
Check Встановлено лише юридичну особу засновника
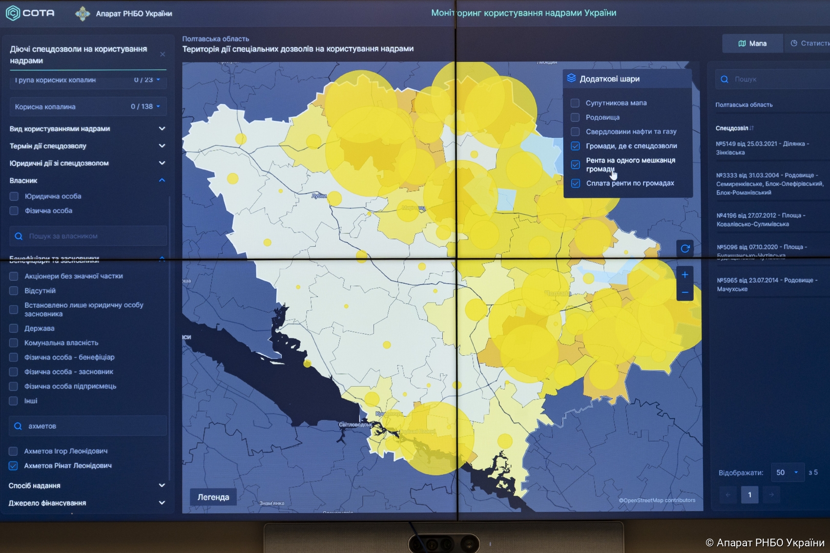click(x=14, y=309)
